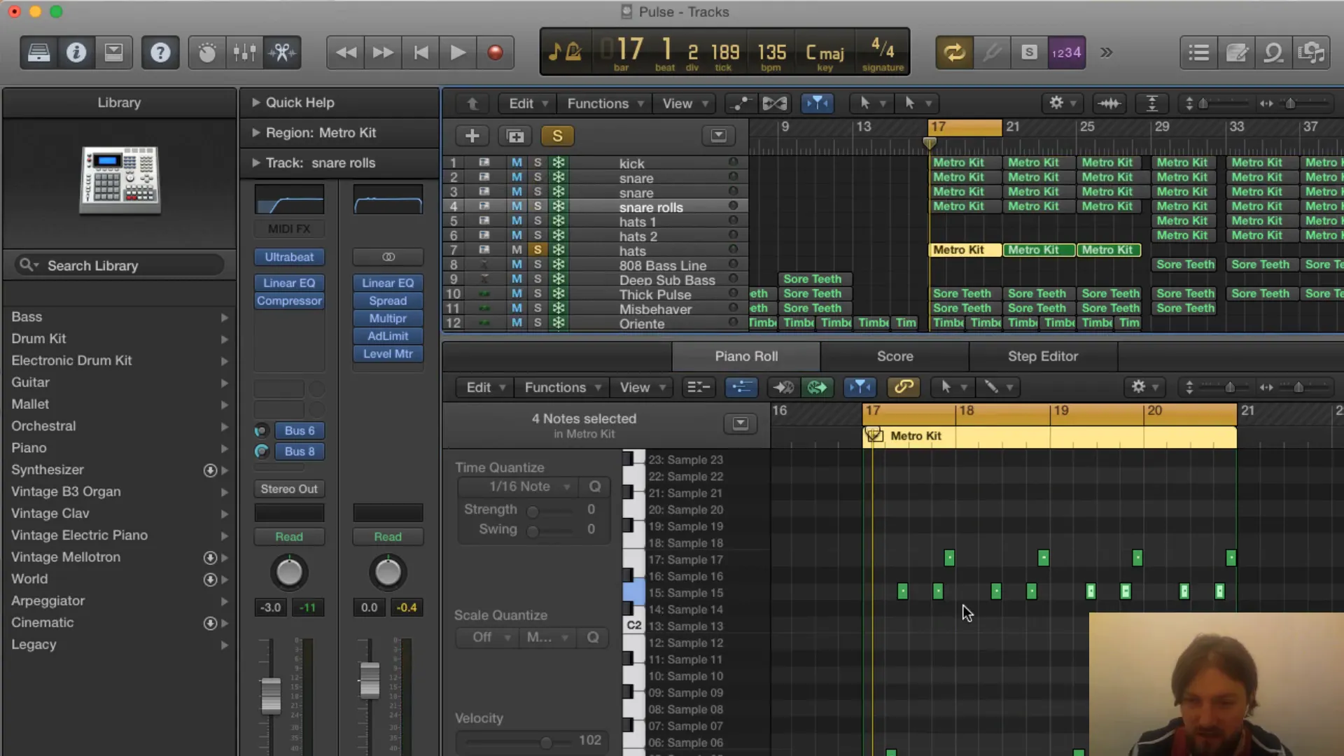The width and height of the screenshot is (1344, 756).
Task: Click the bar 17 timeline marker
Action: click(x=938, y=127)
